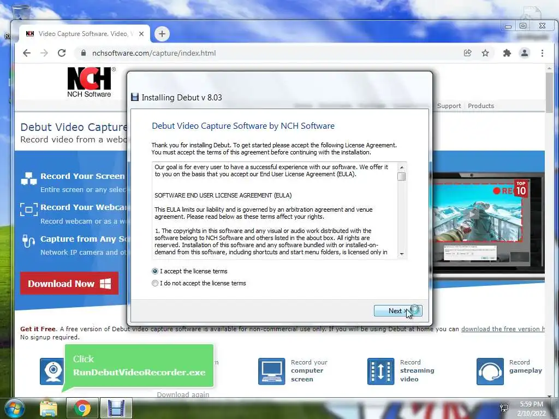Click the installer floppy disk title icon
The width and height of the screenshot is (559, 419).
(x=135, y=97)
